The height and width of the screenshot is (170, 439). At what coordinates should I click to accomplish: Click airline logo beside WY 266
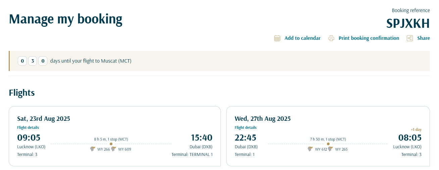[93, 149]
